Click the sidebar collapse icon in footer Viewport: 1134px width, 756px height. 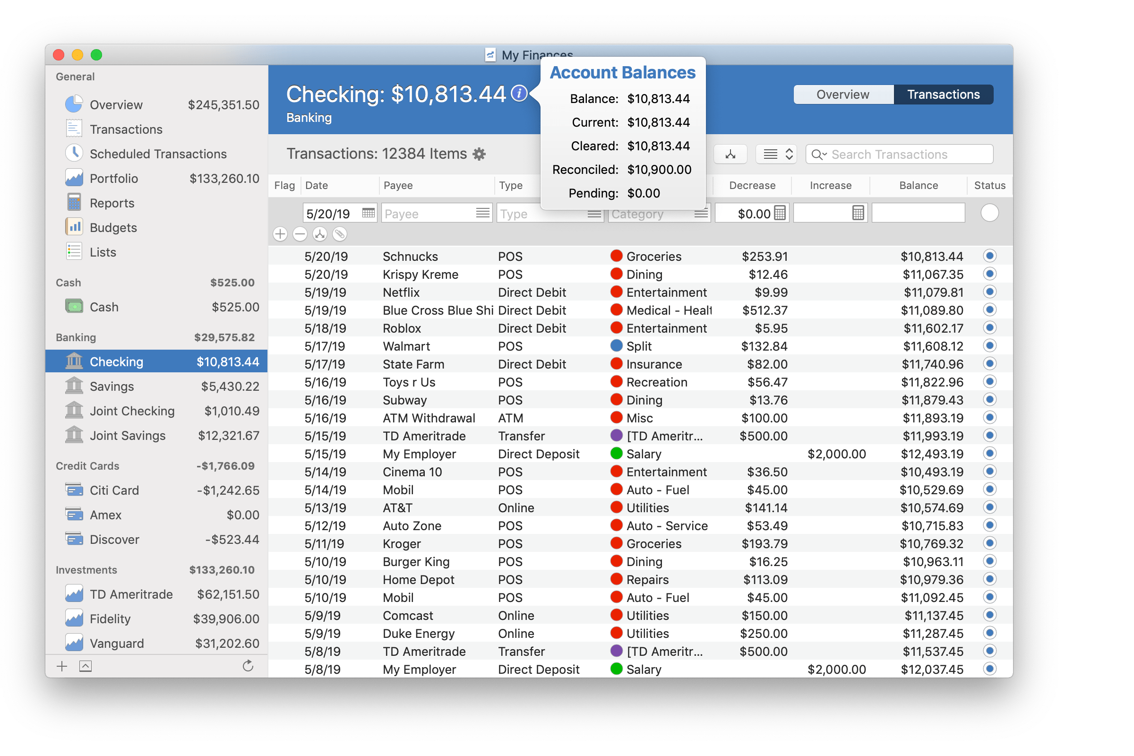click(x=86, y=666)
